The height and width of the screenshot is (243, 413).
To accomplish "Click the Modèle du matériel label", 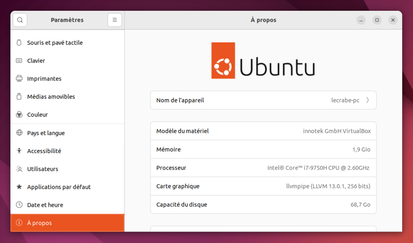I will 182,131.
